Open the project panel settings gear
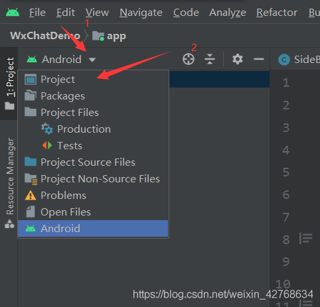 click(x=238, y=59)
